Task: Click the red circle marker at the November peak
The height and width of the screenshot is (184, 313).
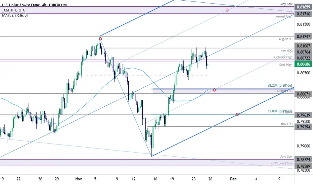Action: (x=100, y=39)
